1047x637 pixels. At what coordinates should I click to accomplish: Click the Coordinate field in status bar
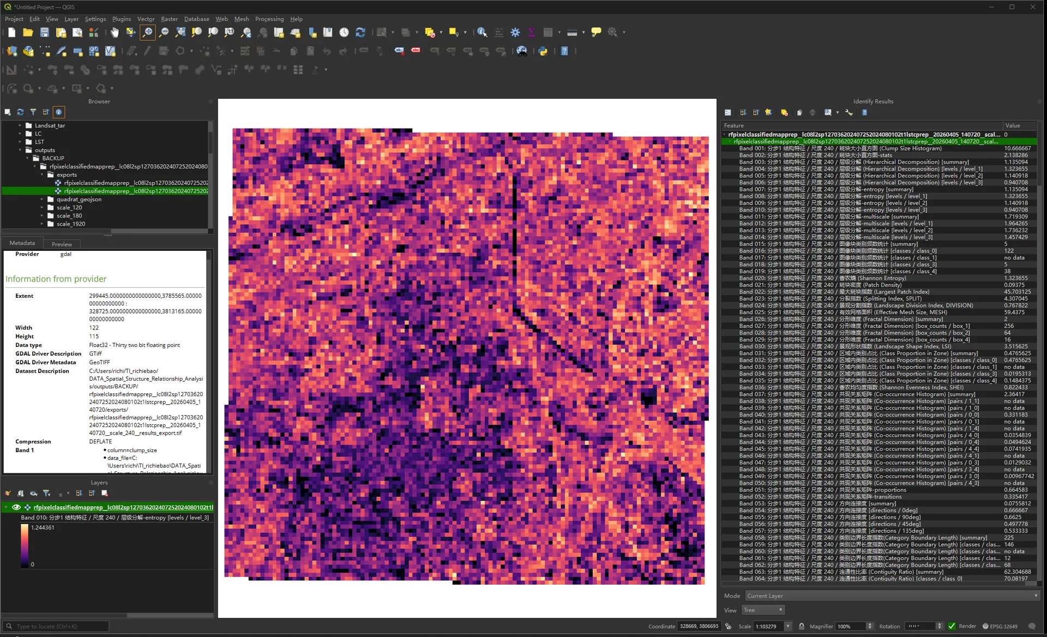point(700,626)
